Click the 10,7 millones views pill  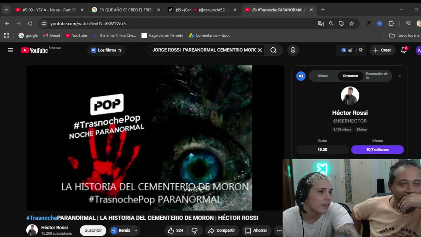tap(377, 149)
